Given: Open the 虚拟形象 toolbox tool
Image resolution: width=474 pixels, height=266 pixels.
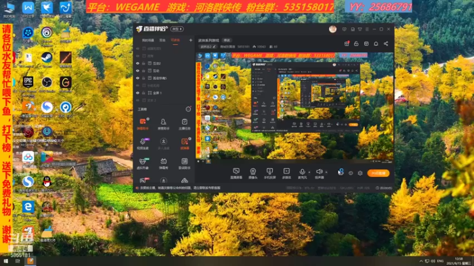Looking at the screenshot, I should (x=143, y=163).
